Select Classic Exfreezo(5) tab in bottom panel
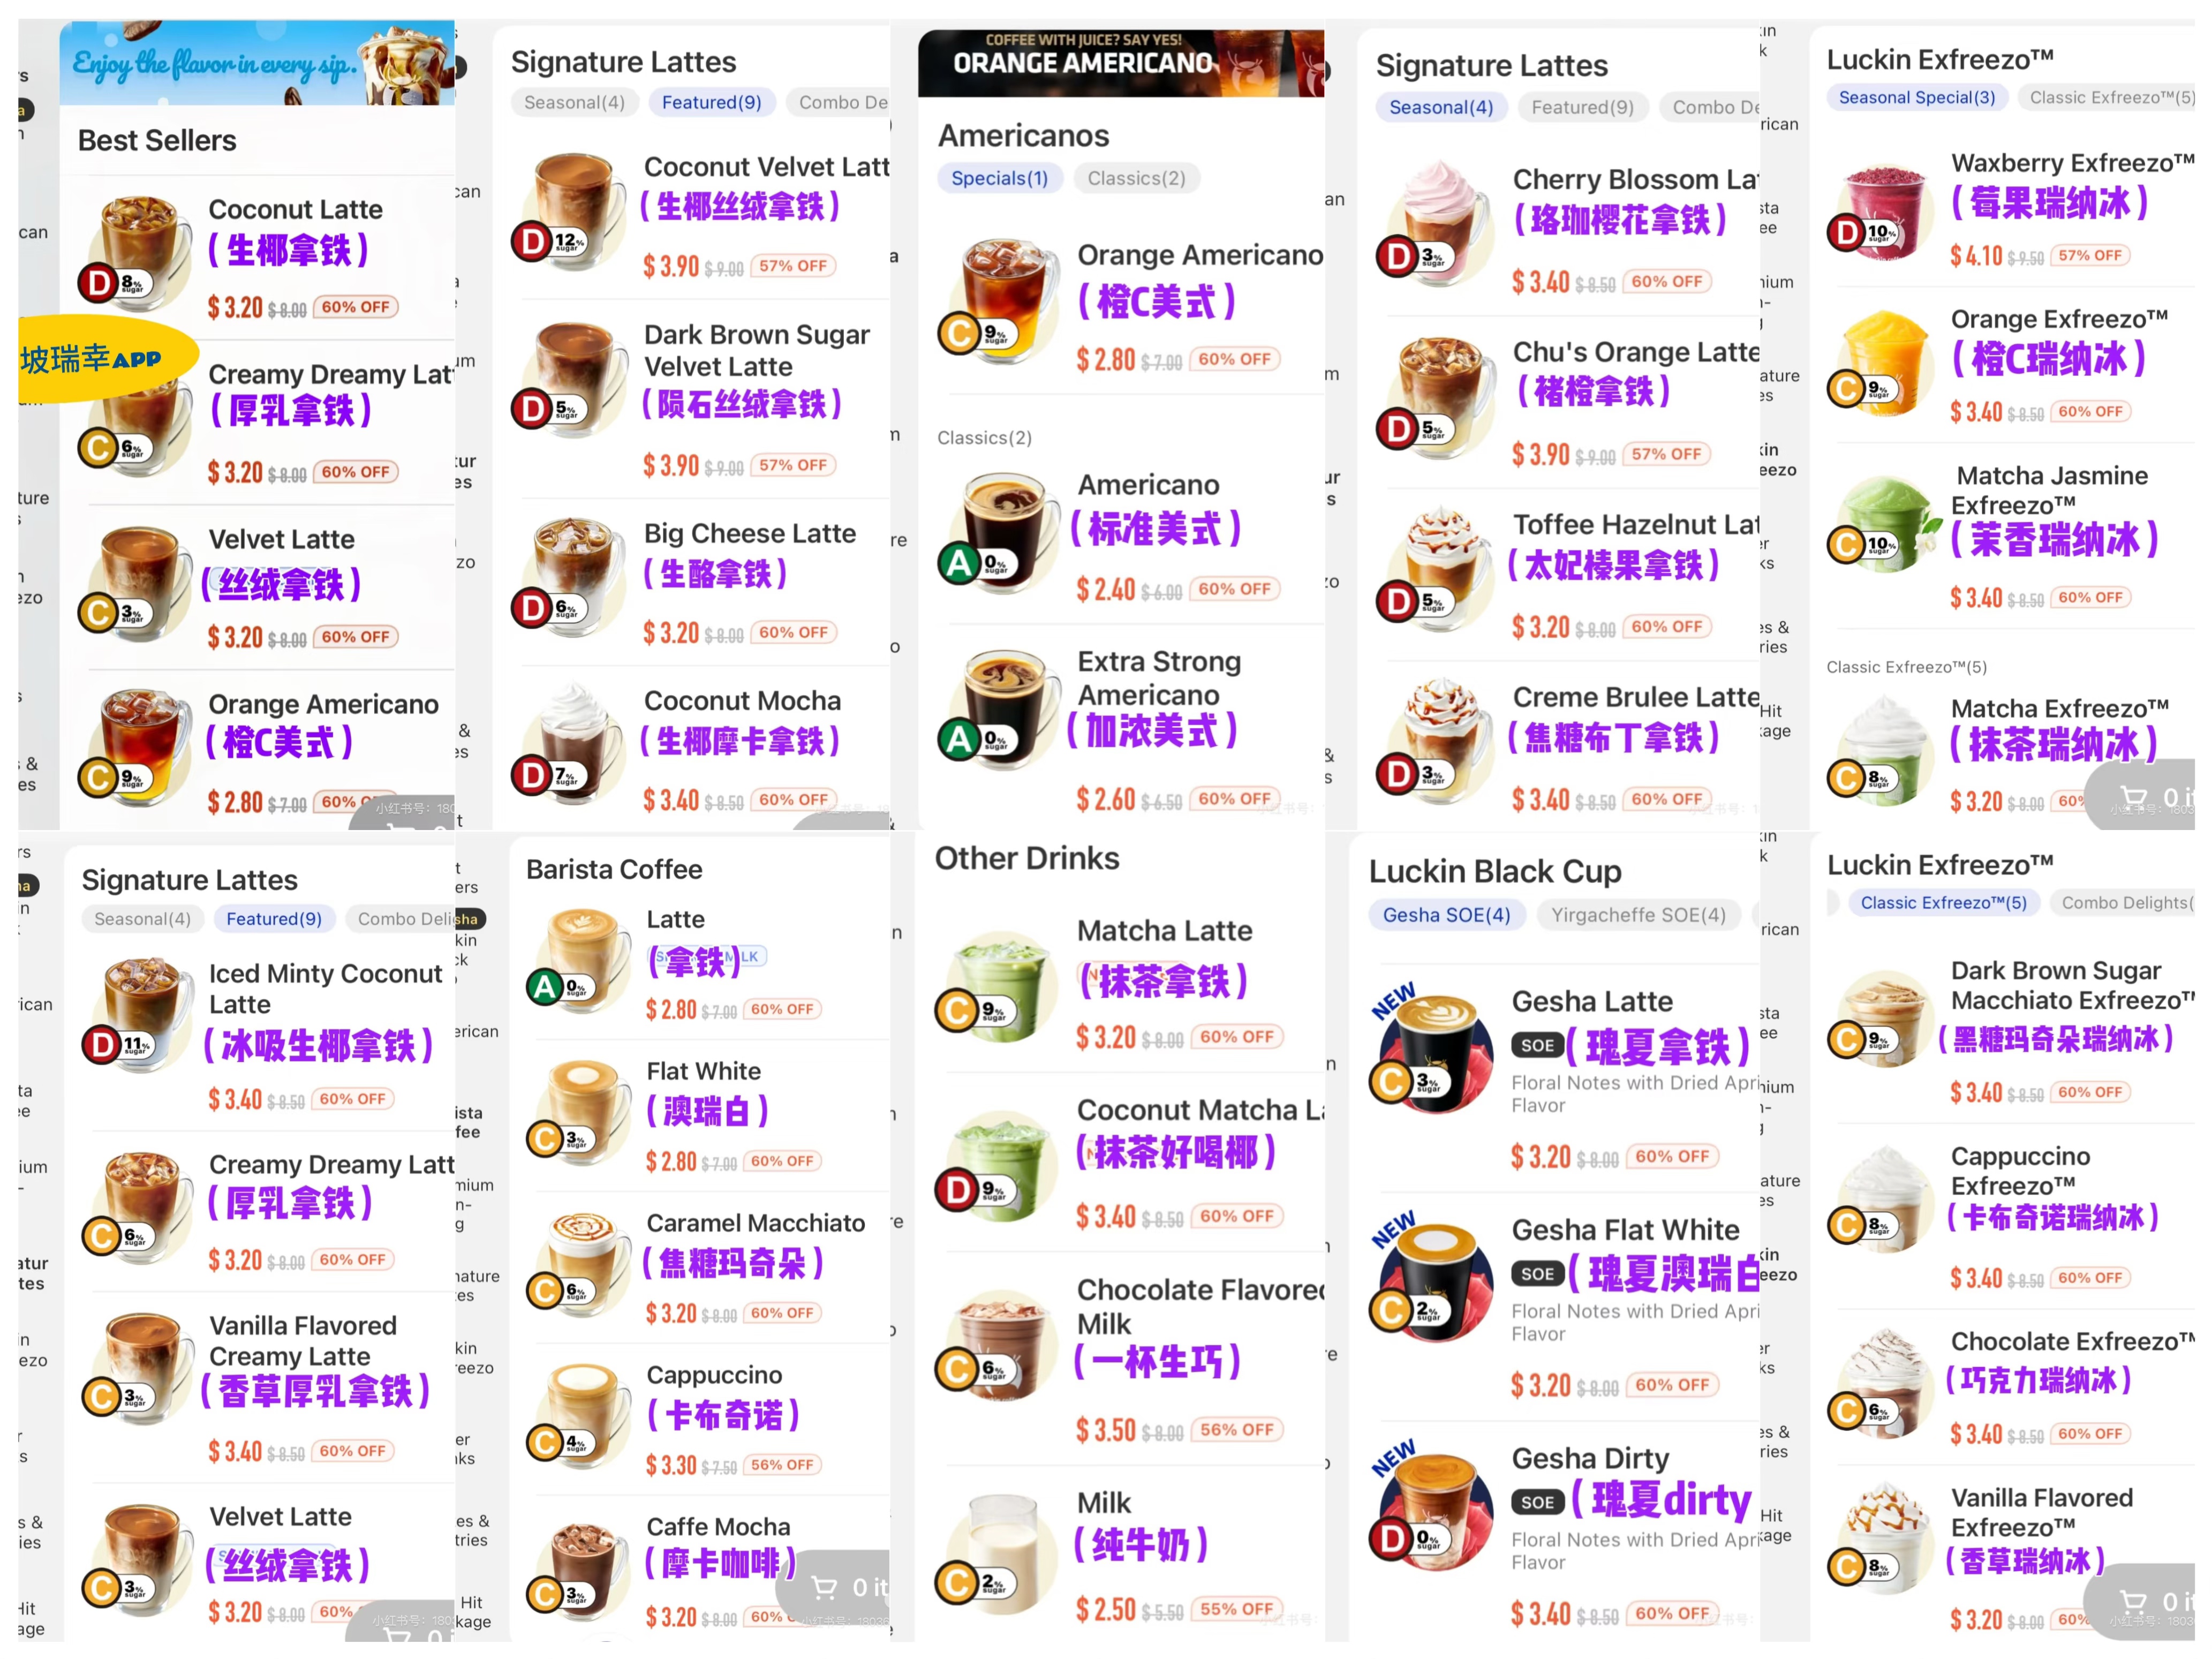 point(1942,903)
